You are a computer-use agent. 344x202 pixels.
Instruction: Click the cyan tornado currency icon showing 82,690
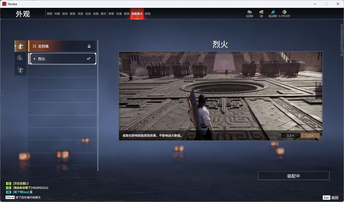[x=273, y=12]
